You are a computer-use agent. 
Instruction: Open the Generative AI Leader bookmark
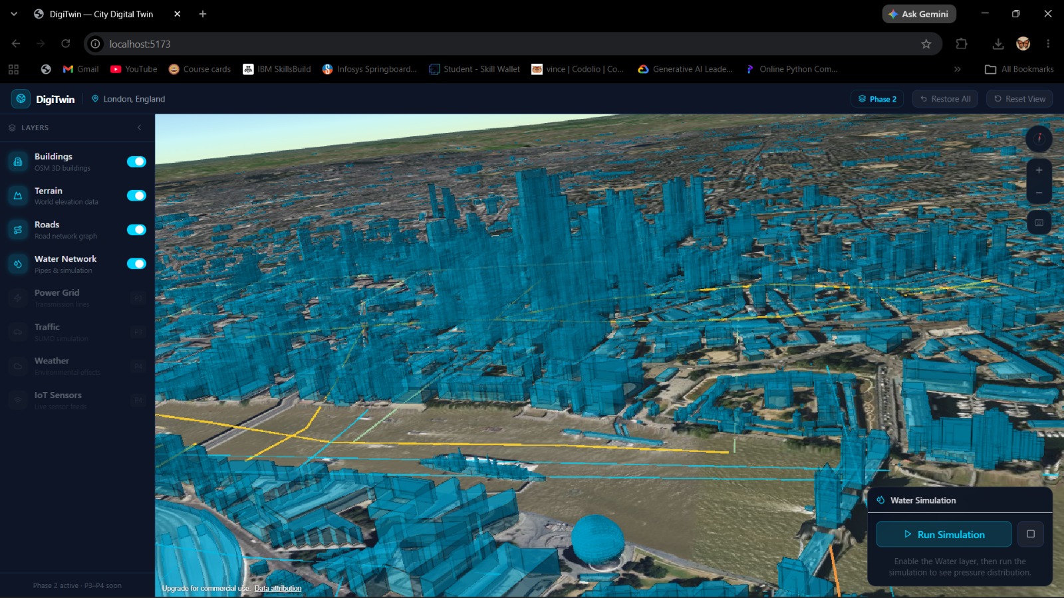(x=685, y=69)
